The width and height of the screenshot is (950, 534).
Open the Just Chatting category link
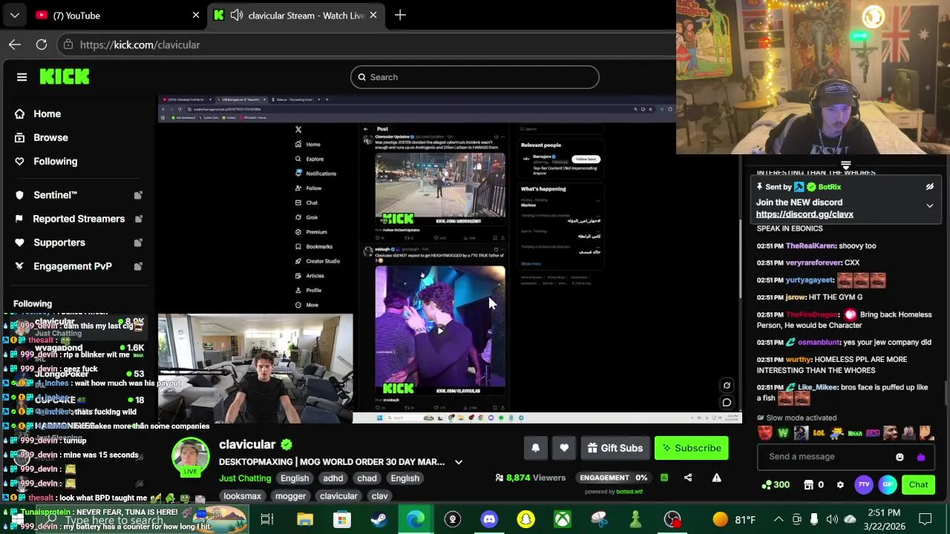(245, 478)
